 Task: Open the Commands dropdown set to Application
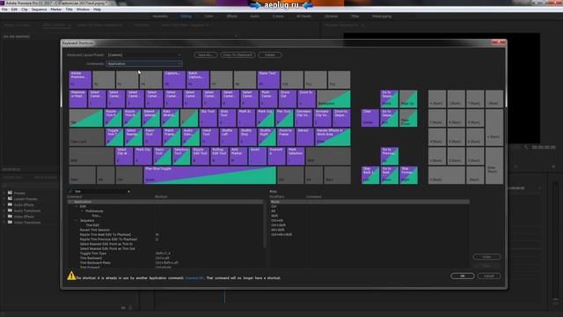pyautogui.click(x=144, y=63)
